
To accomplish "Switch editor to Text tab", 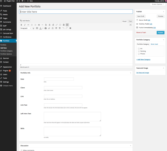I will tap(130, 21).
